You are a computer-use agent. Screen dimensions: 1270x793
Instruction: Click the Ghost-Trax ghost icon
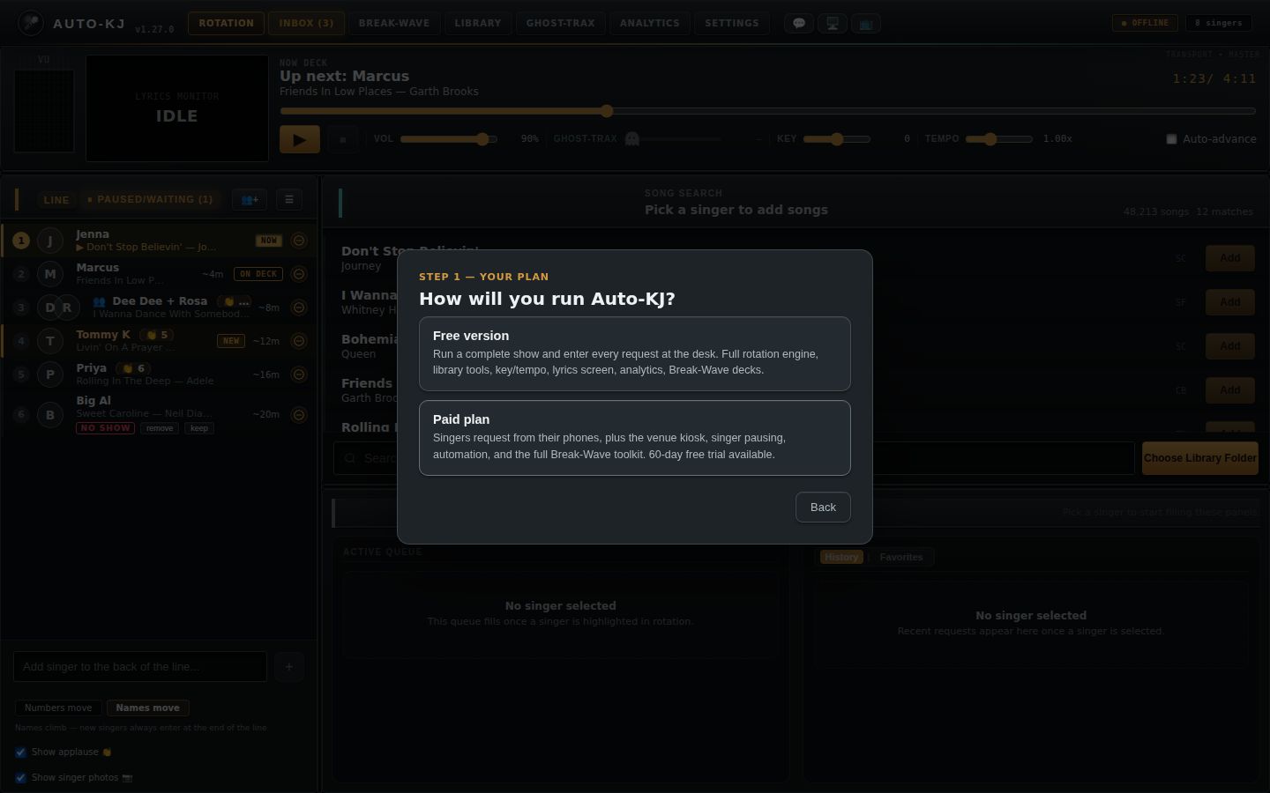tap(631, 139)
